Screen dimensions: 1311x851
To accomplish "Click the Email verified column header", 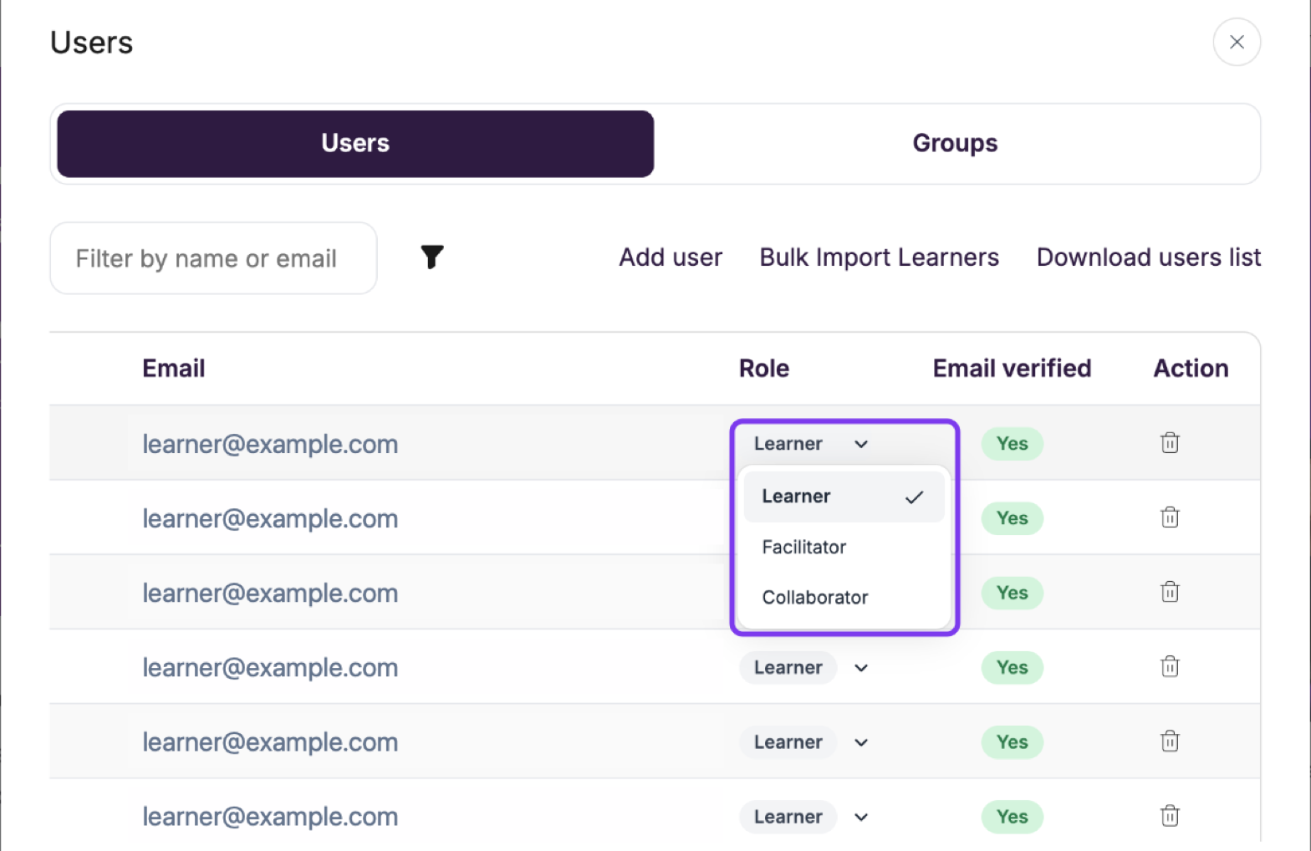I will [1012, 369].
